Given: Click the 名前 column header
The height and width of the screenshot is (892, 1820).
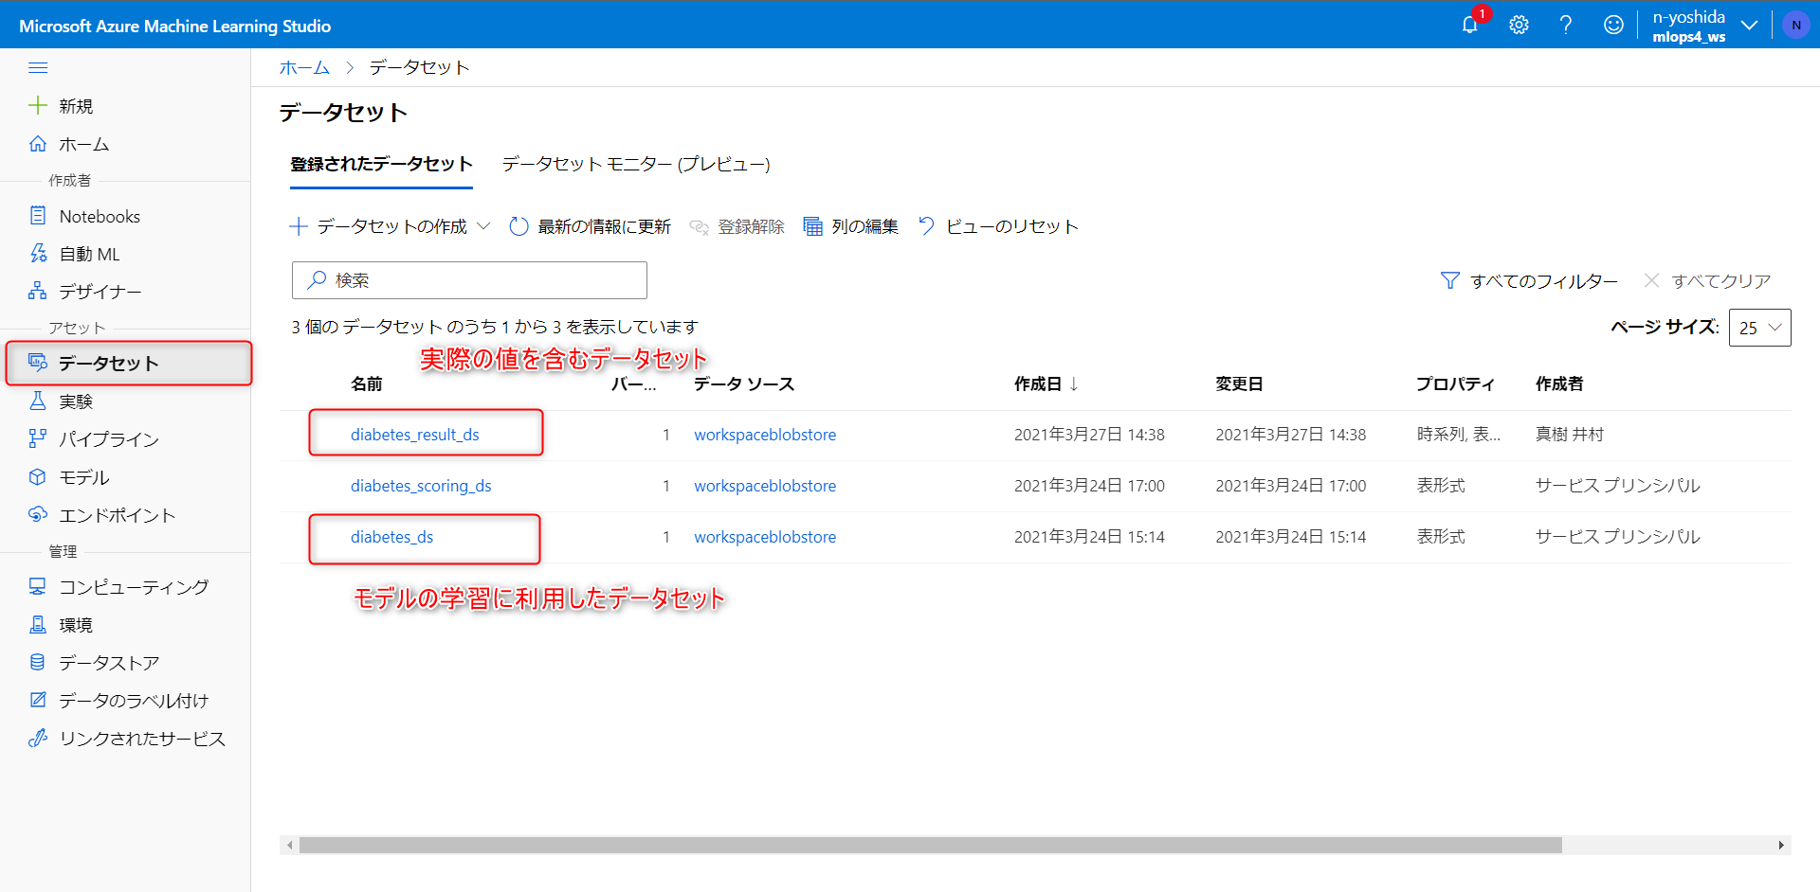Looking at the screenshot, I should (x=366, y=384).
